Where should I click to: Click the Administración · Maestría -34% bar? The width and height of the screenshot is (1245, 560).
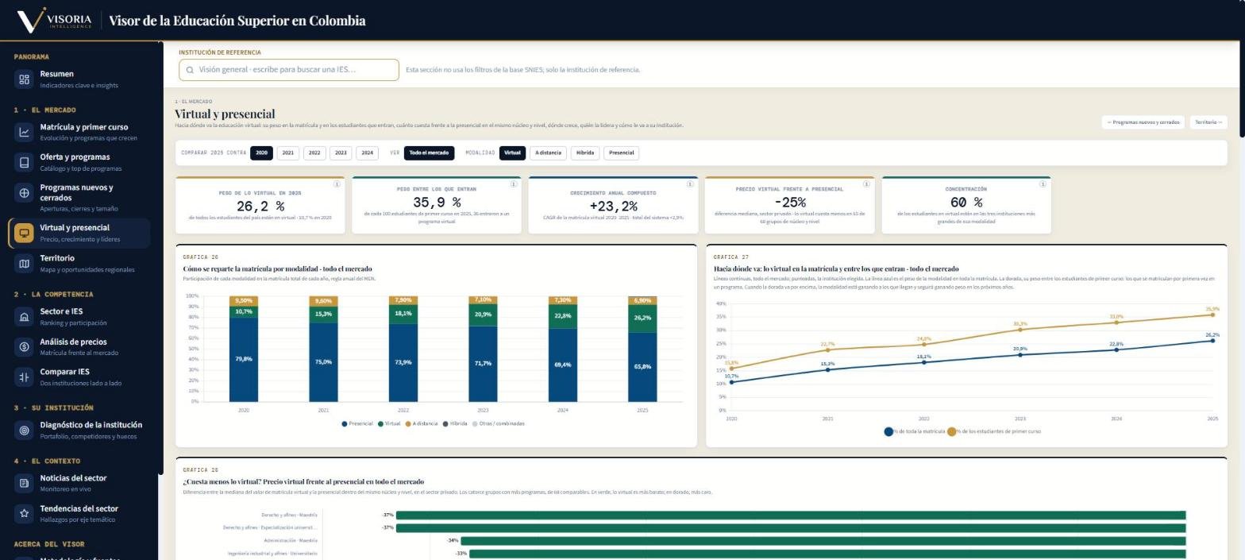pyautogui.click(x=823, y=541)
